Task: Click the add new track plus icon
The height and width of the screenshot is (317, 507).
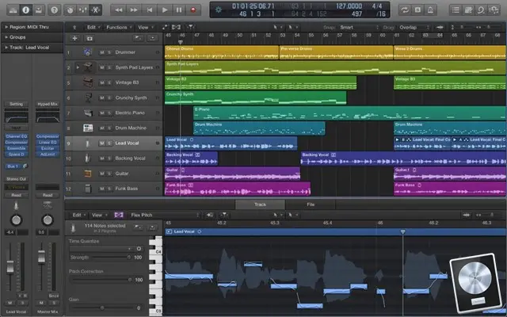Action: click(74, 38)
